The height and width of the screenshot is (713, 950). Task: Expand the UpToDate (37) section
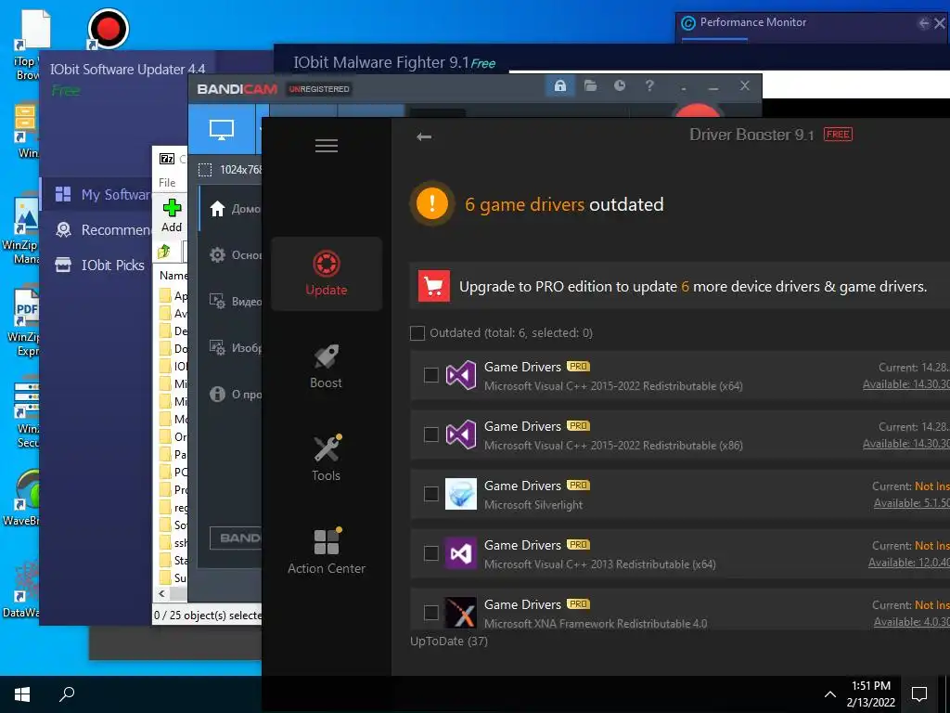pyautogui.click(x=449, y=641)
